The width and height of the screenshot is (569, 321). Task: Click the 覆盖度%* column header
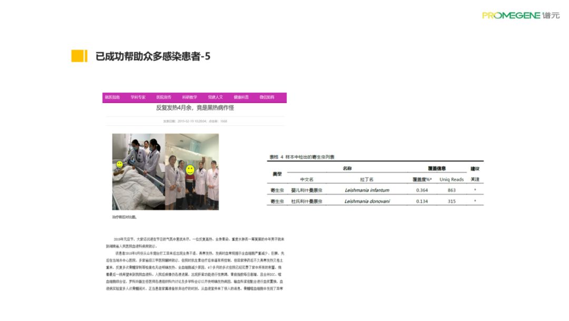coord(422,179)
